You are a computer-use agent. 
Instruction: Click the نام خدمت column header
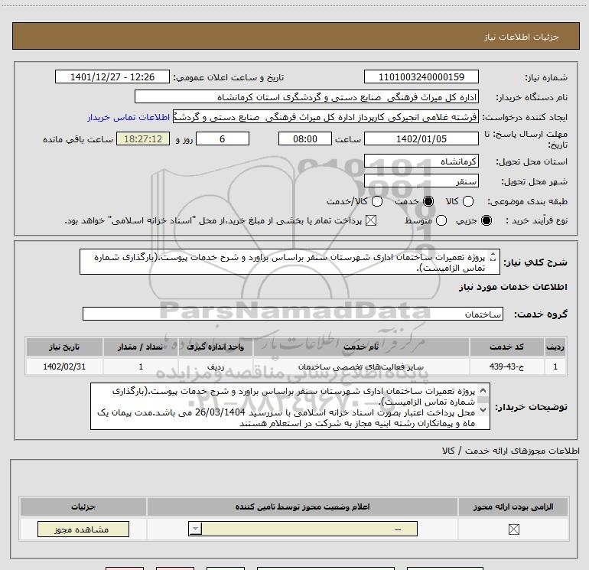point(361,347)
